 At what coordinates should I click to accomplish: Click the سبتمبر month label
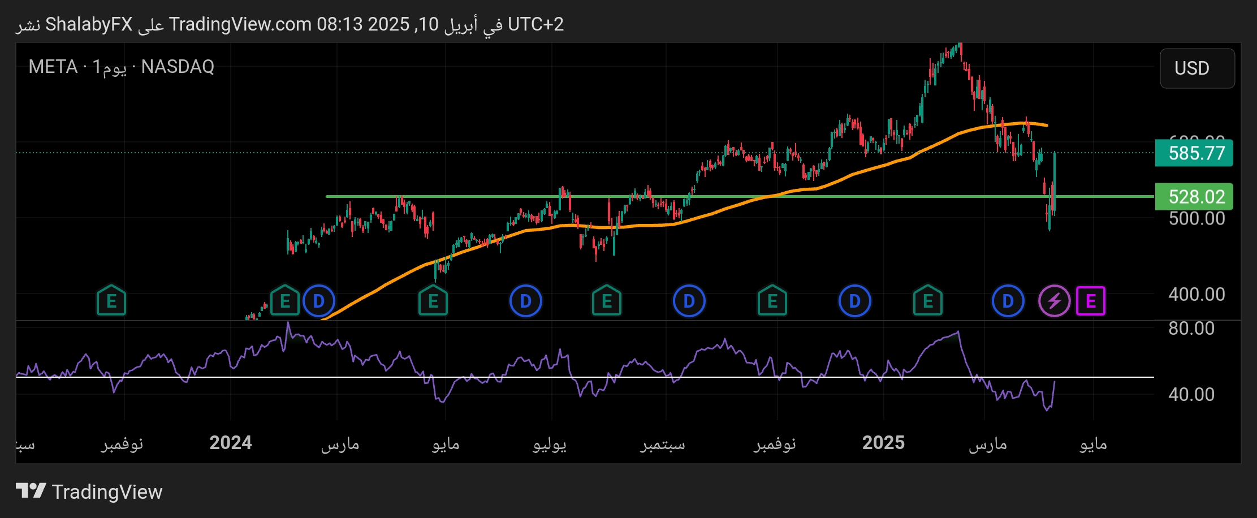(x=663, y=444)
